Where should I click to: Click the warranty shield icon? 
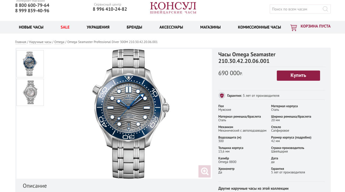[222, 95]
